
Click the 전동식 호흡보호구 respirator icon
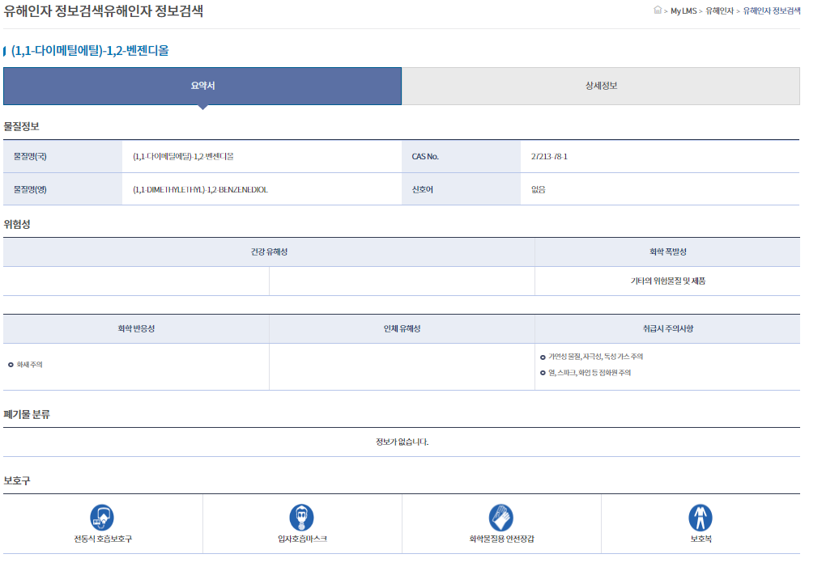[x=102, y=517]
